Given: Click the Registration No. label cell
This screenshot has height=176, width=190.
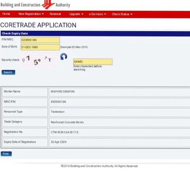Looking at the screenshot, I should [25, 132].
